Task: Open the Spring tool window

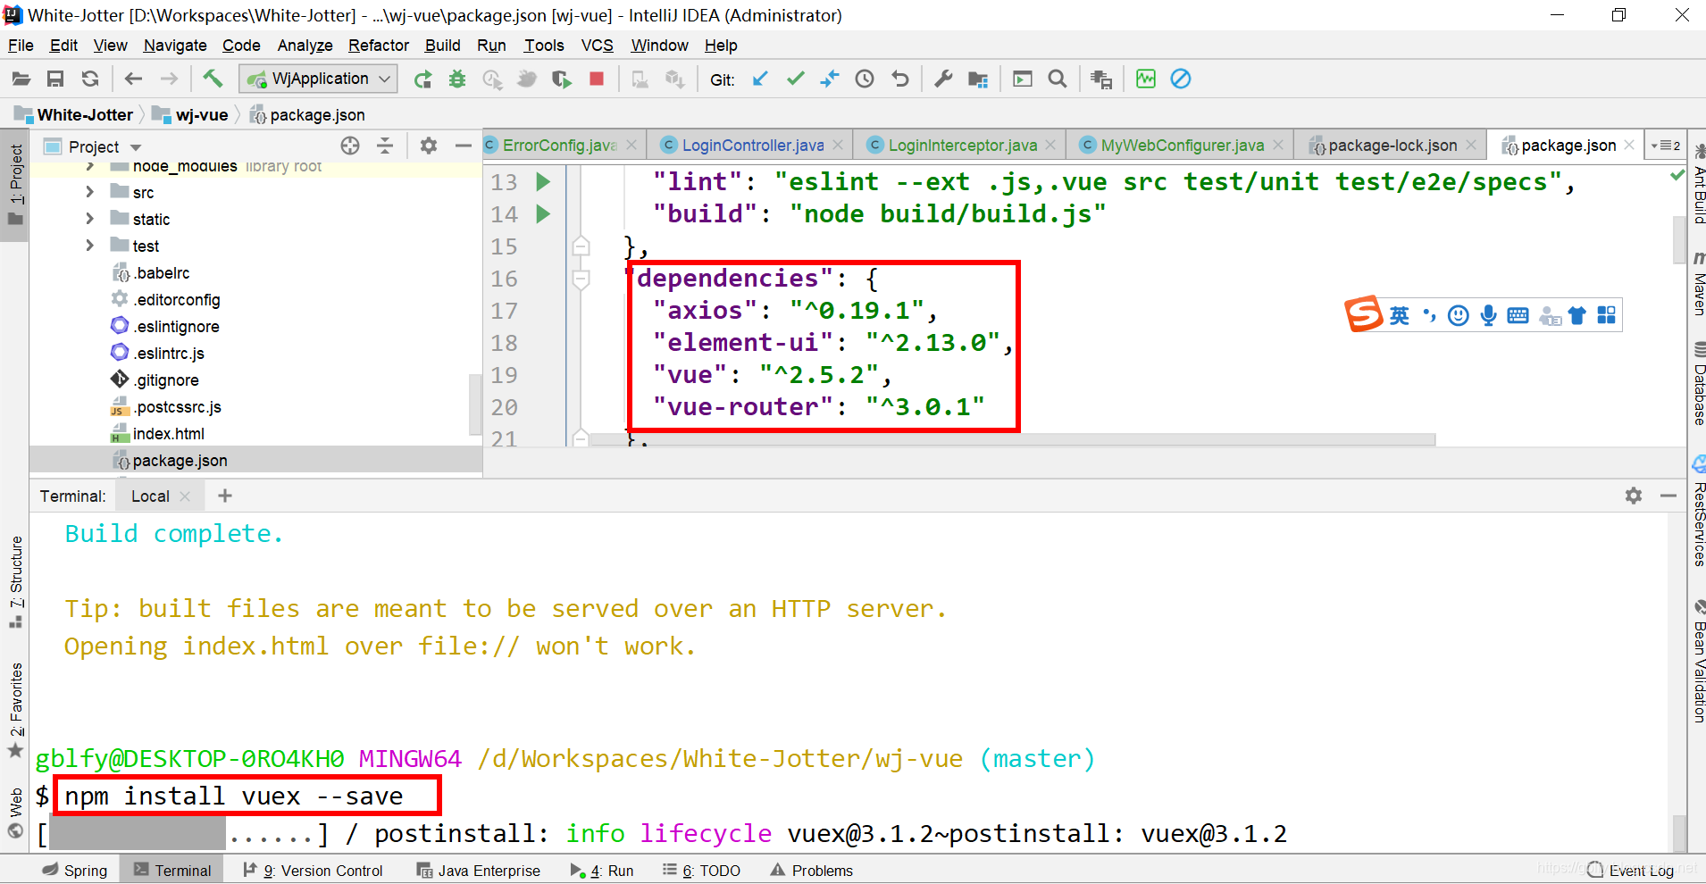Action: pos(75,871)
